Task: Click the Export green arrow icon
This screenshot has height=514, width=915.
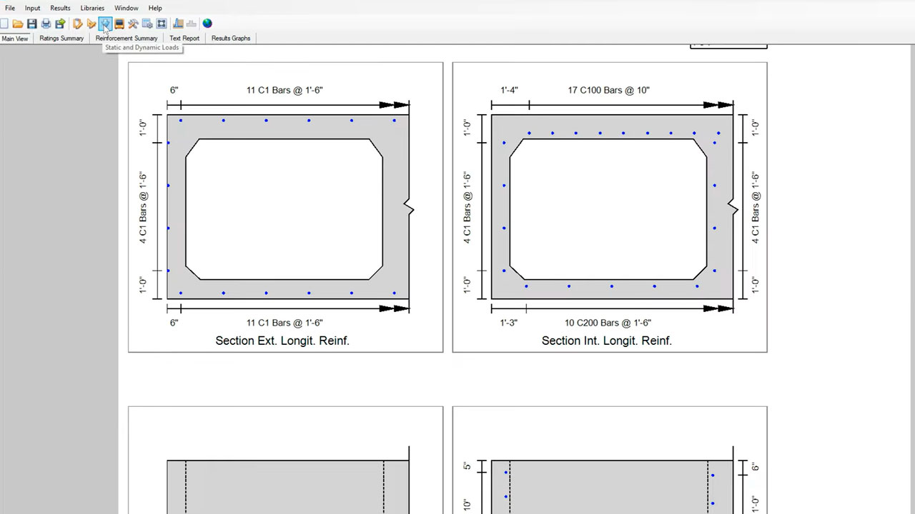Action: [60, 24]
